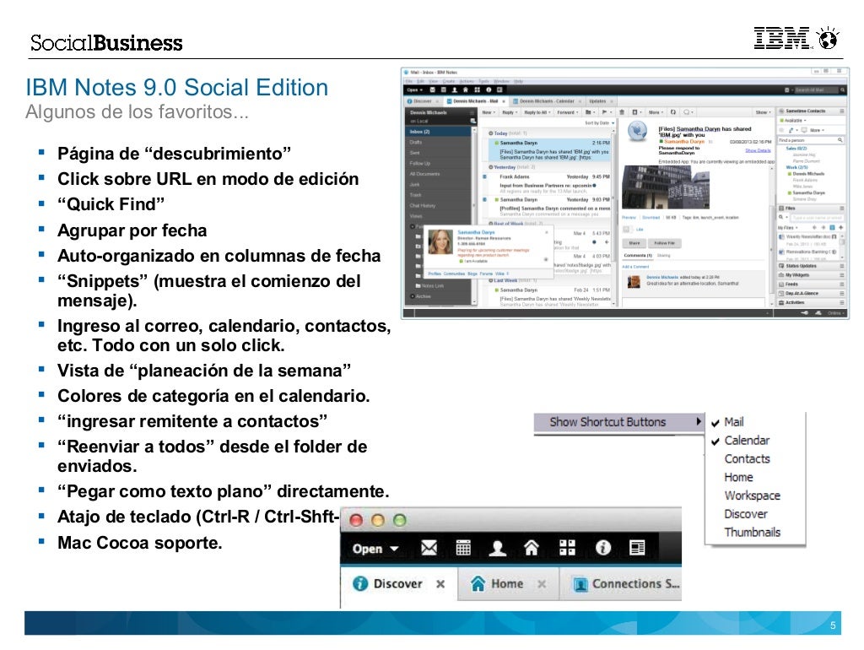Click Samantha Daryn's photo in business card
This screenshot has width=864, height=650.
[x=440, y=241]
